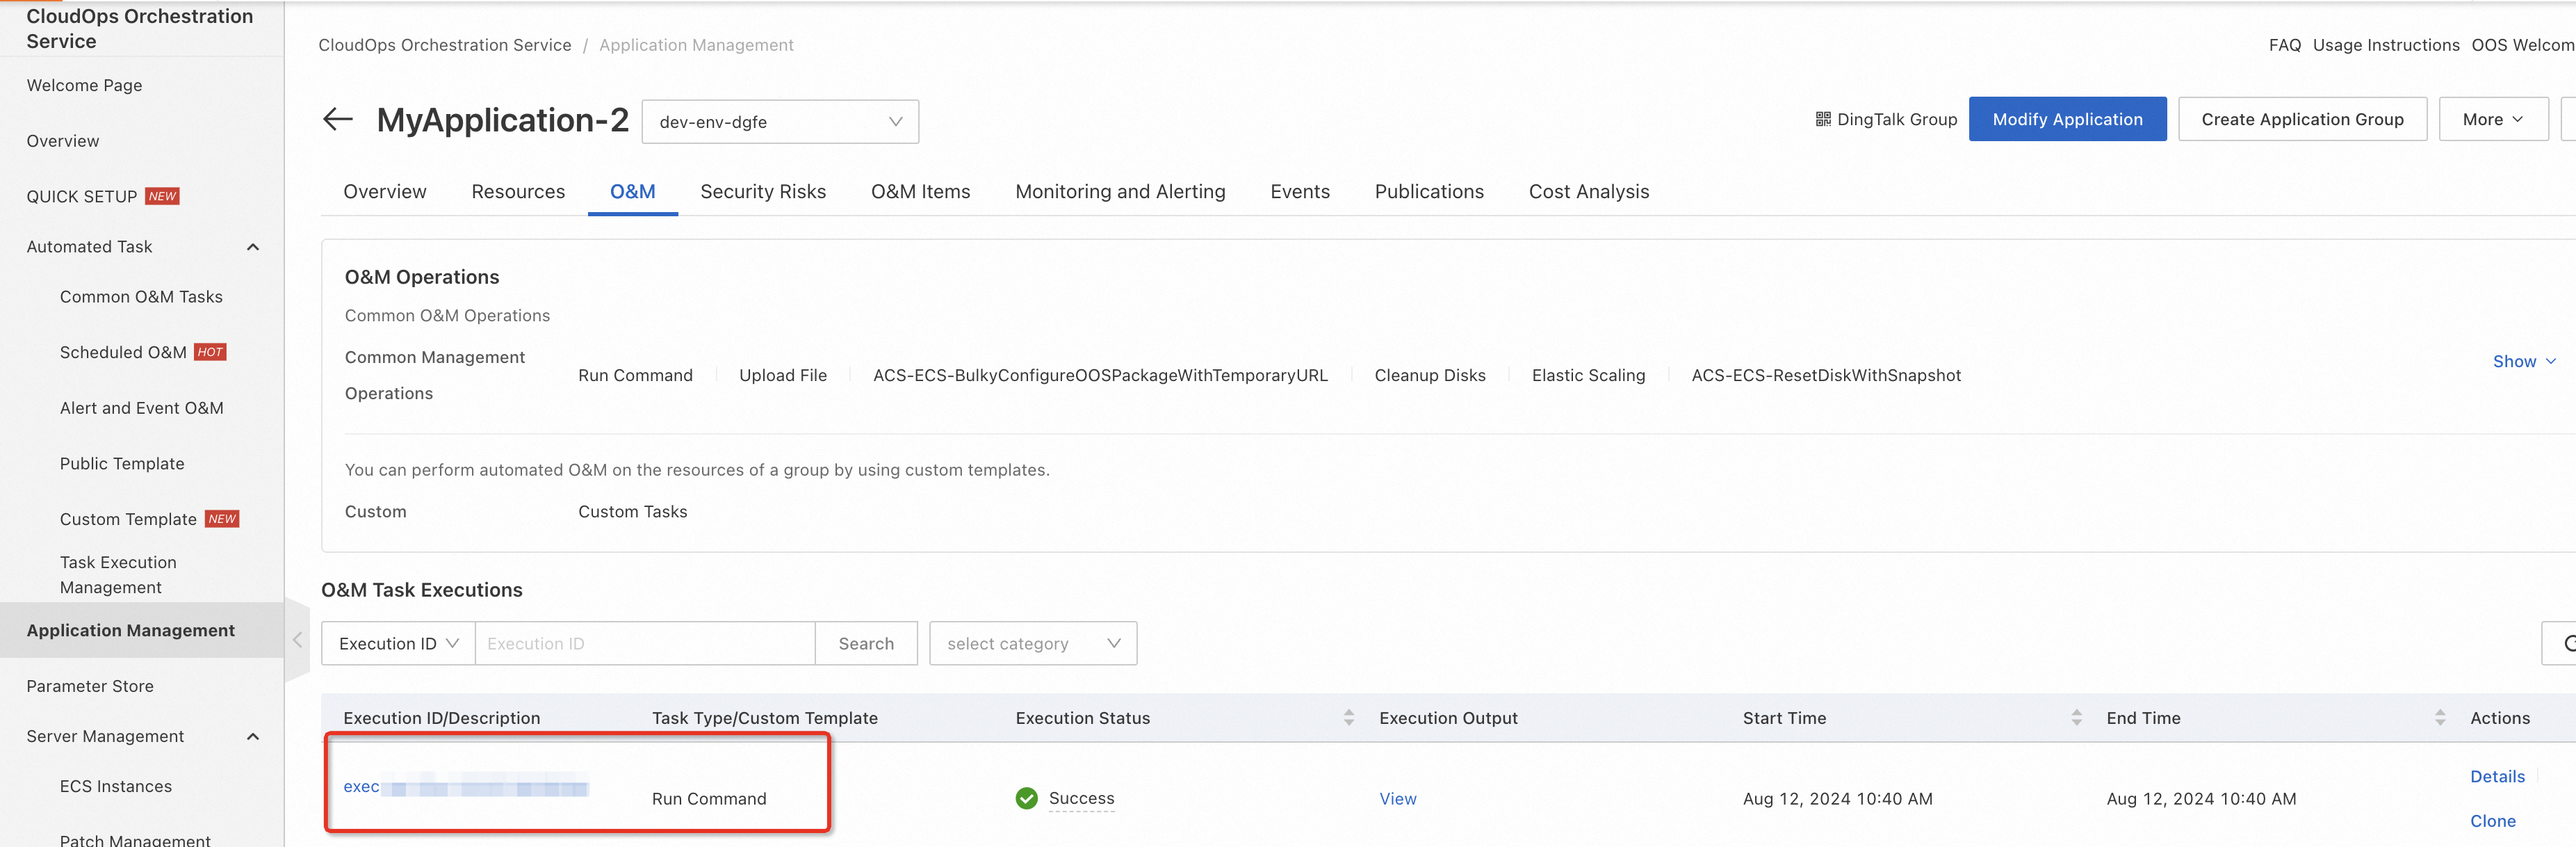Collapse the Server Management section chevron

click(x=253, y=737)
